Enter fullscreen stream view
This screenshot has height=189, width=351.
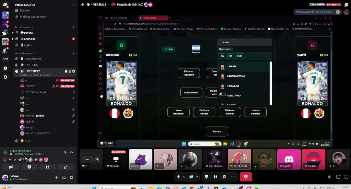[x=346, y=177]
